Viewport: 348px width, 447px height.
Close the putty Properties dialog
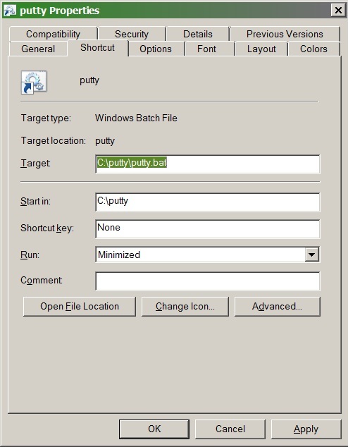tap(338, 11)
